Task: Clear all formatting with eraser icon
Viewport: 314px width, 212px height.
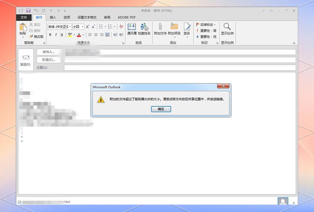Action: point(121,27)
